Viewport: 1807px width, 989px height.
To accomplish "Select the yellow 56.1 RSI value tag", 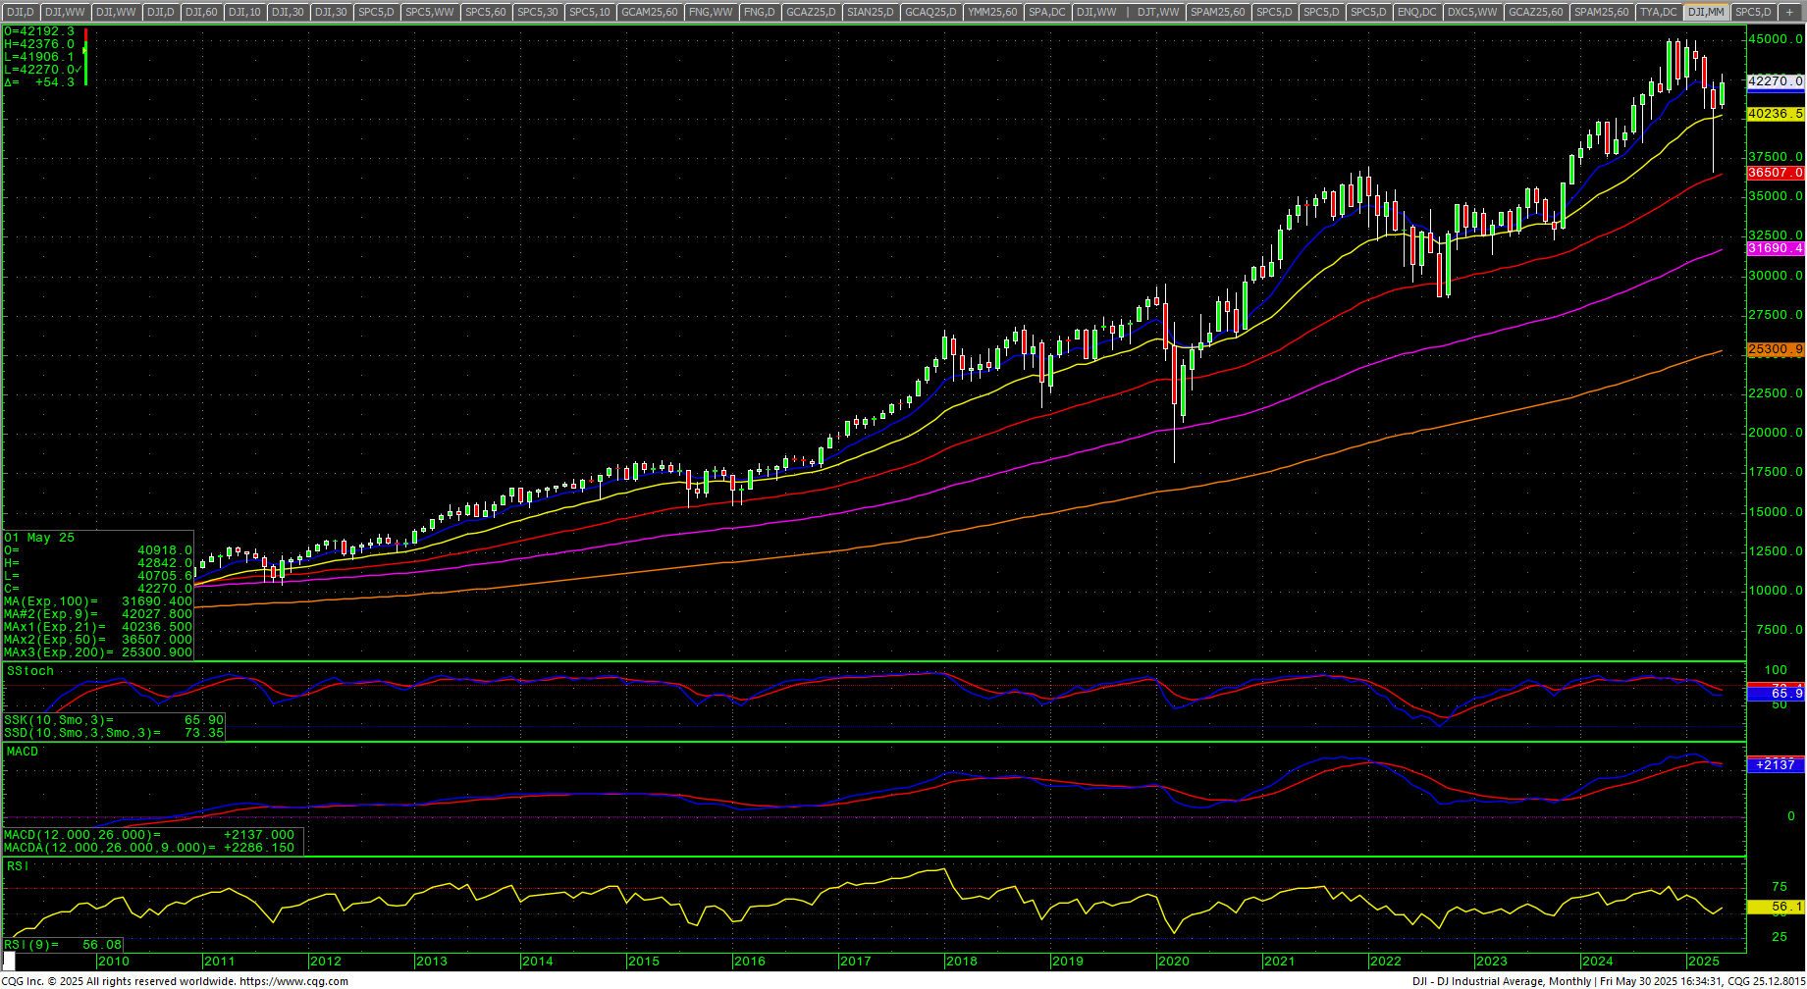I will coord(1777,908).
